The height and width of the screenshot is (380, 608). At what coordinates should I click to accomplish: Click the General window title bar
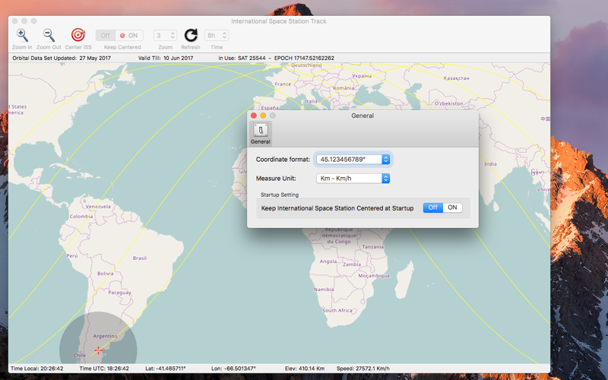pyautogui.click(x=363, y=116)
